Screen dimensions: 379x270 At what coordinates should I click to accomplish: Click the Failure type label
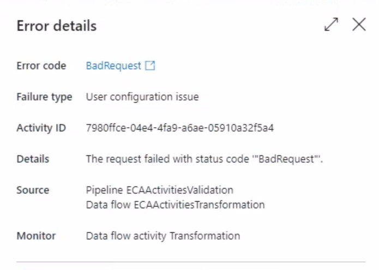tap(44, 97)
